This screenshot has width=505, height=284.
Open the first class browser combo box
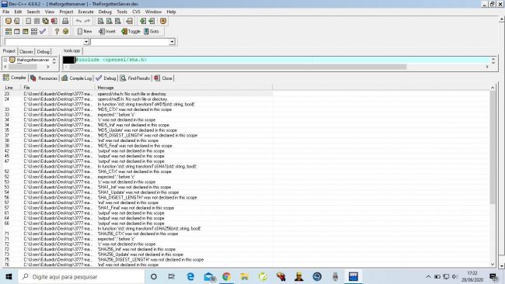coord(47,42)
